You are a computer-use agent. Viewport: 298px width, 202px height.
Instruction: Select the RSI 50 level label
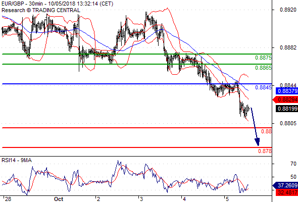(293, 177)
